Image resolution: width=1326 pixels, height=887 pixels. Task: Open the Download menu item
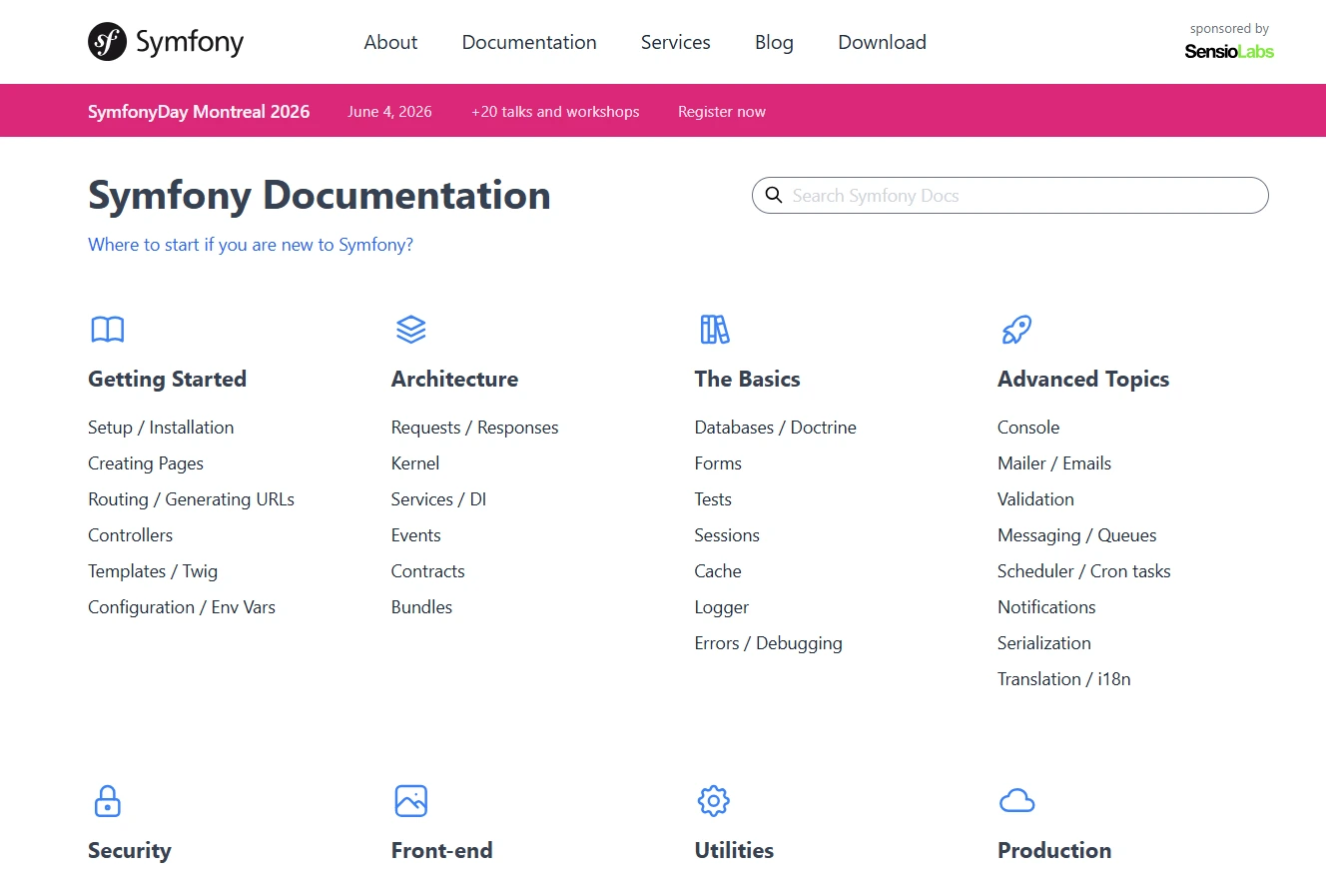point(882,42)
